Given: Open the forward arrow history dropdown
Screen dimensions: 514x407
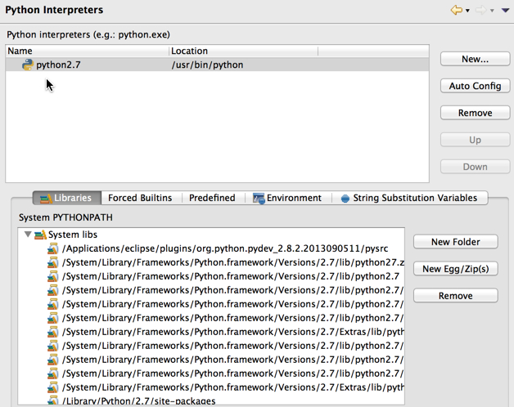Looking at the screenshot, I should pyautogui.click(x=492, y=11).
